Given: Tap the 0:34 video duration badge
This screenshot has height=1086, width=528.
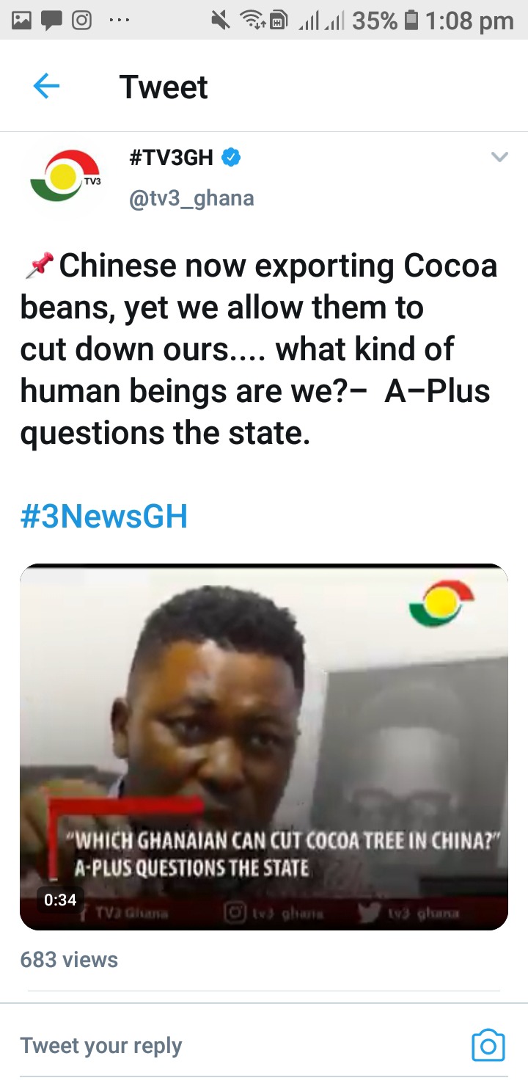Looking at the screenshot, I should click(60, 899).
